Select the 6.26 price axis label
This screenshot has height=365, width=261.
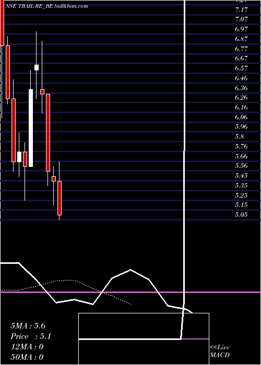click(242, 98)
